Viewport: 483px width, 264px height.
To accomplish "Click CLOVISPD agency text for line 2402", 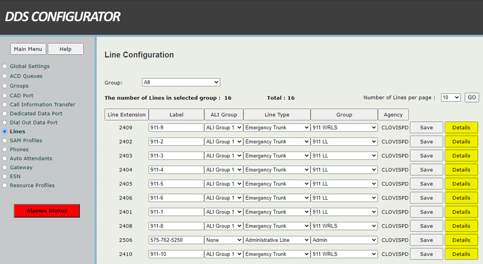I will tap(395, 142).
